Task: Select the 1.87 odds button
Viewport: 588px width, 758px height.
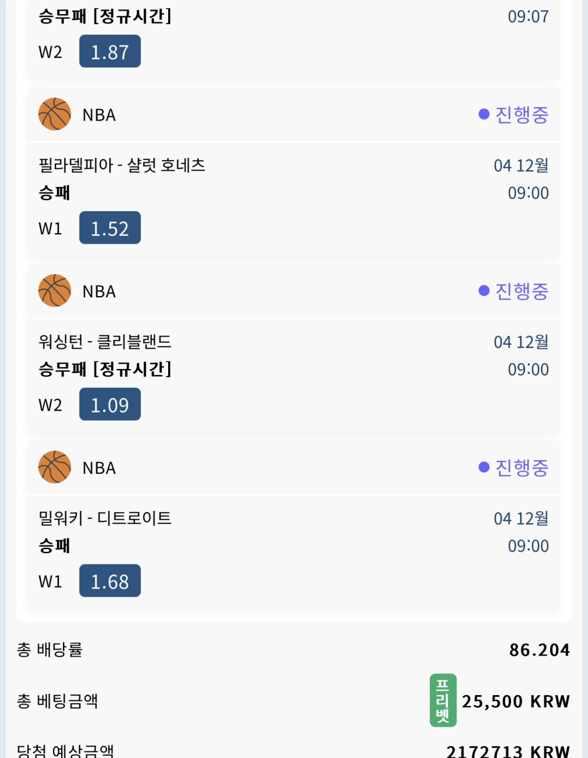Action: point(110,52)
